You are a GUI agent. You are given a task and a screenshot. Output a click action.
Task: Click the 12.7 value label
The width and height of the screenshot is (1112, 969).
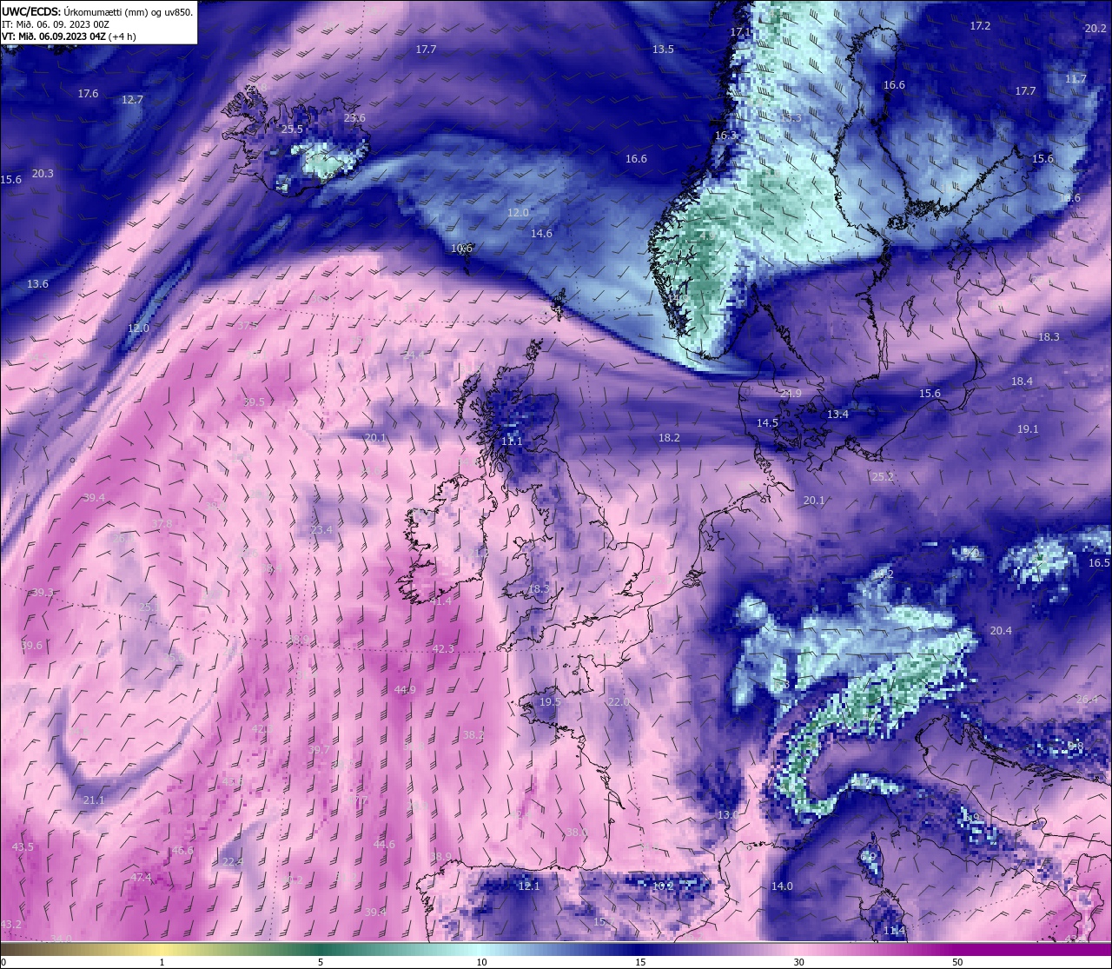coord(132,100)
